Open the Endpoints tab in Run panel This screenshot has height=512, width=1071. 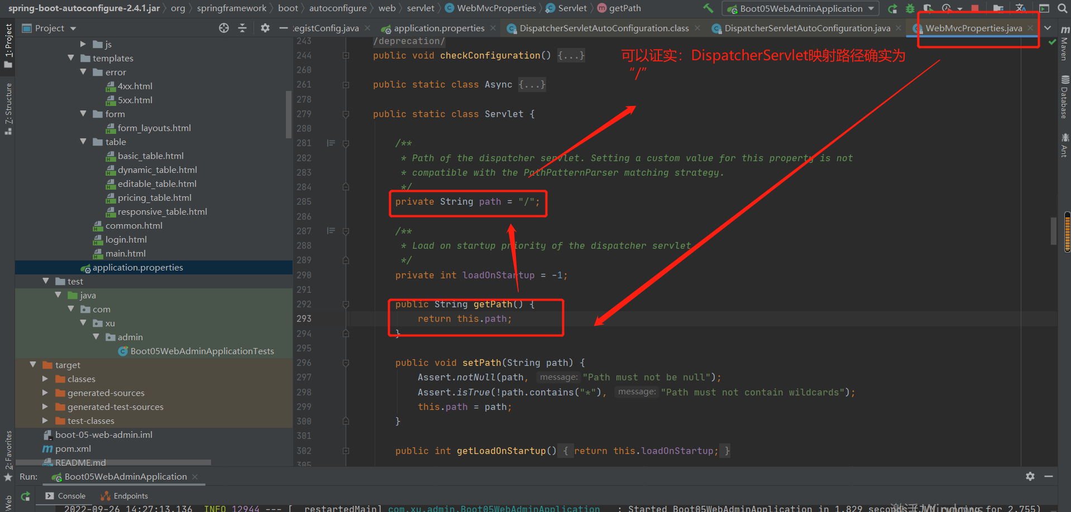pyautogui.click(x=125, y=496)
